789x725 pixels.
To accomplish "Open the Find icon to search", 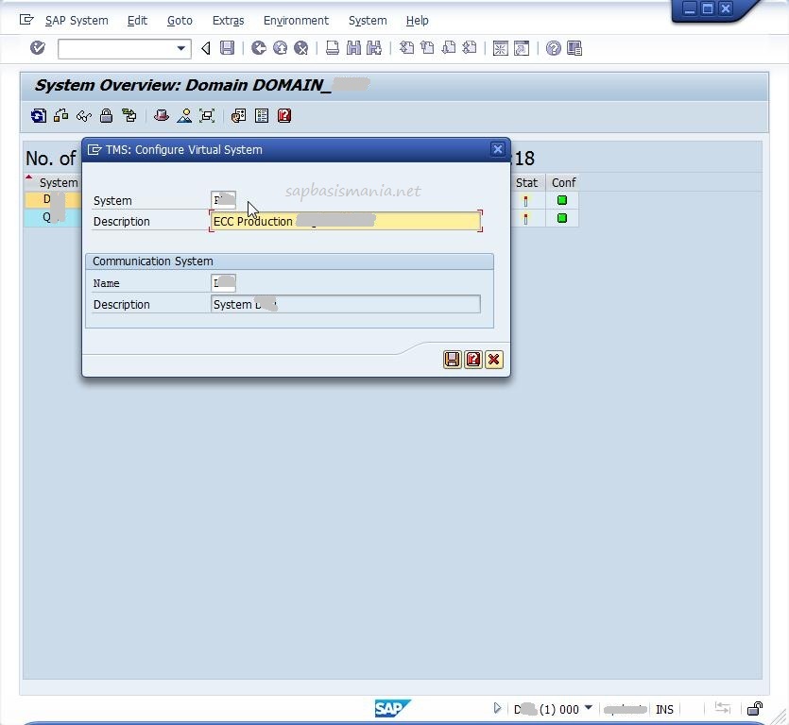I will click(352, 47).
